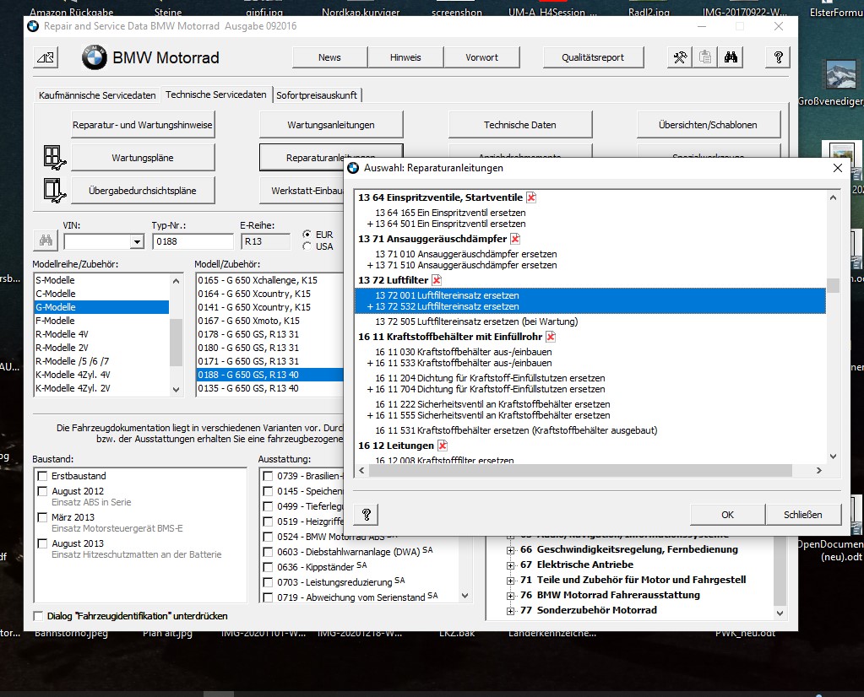Screen dimensions: 864x697
Task: Select 13 72 505 Luftfiltereinsatz ersetzen (bei Wartung)
Action: 476,321
